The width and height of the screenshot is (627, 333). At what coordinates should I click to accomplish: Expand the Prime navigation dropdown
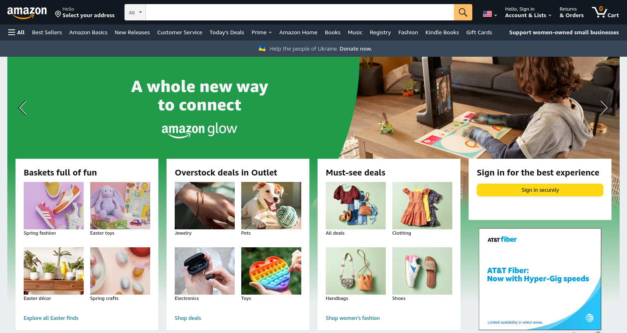click(x=262, y=32)
